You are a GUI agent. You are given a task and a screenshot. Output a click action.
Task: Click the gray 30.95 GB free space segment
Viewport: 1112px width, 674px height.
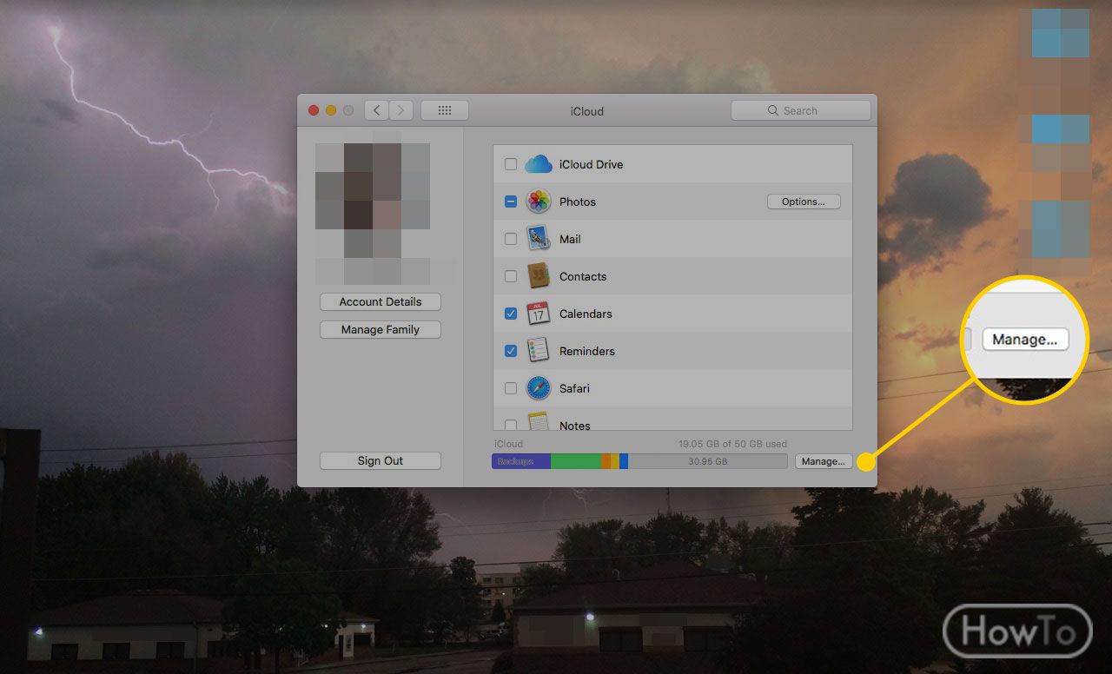[708, 461]
